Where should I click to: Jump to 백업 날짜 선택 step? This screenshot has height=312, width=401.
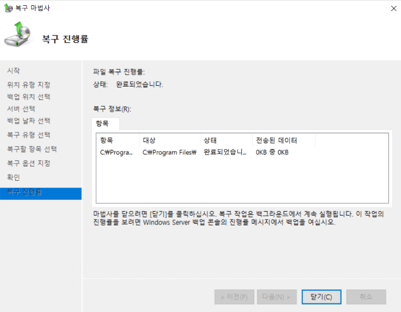28,121
